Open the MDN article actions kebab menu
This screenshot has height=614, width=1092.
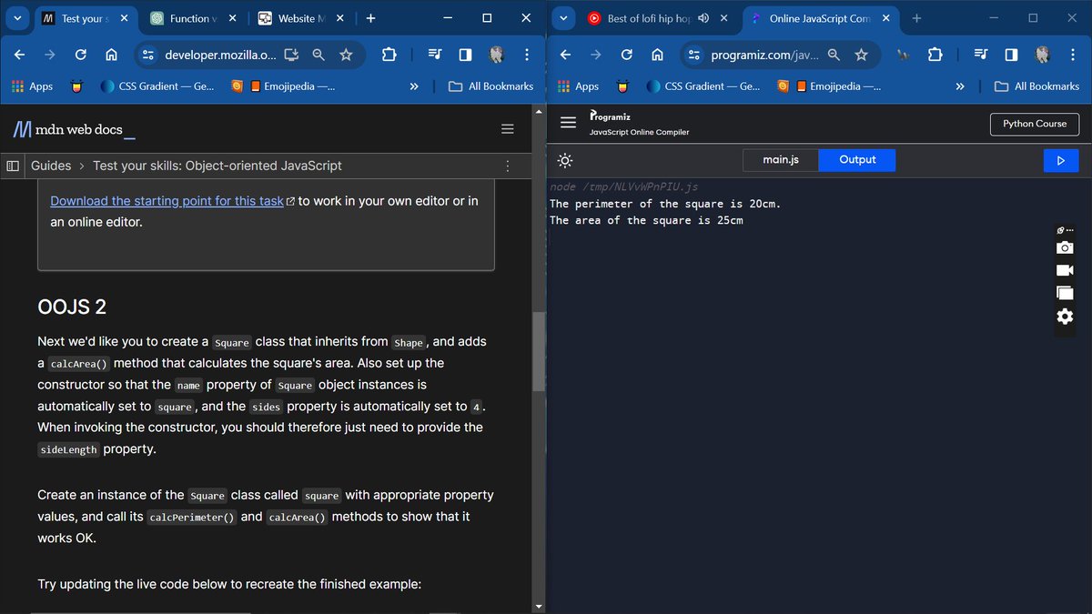(508, 166)
